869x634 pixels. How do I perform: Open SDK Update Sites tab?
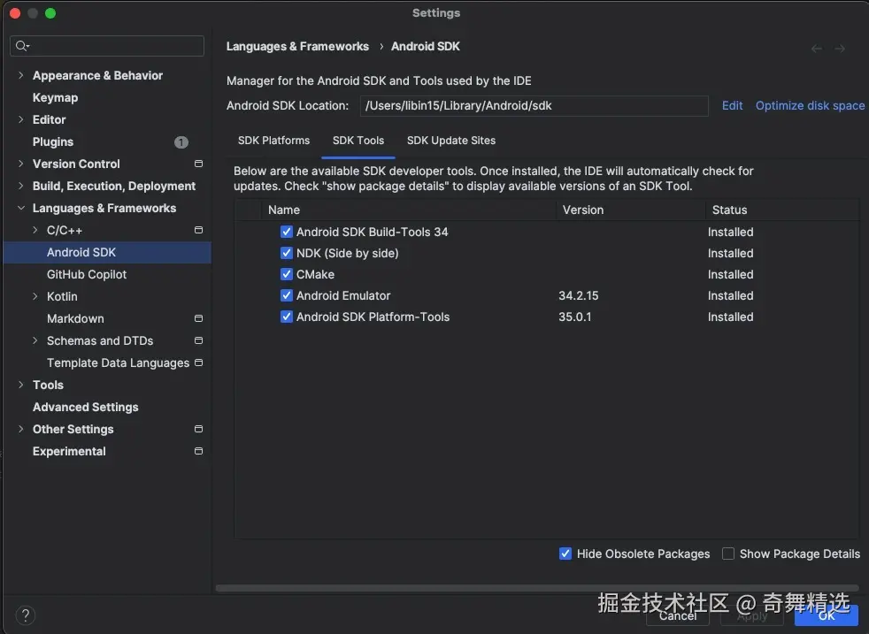(451, 141)
